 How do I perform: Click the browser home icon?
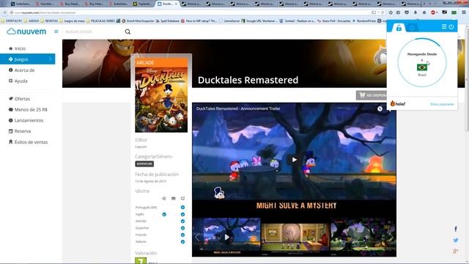(x=424, y=12)
